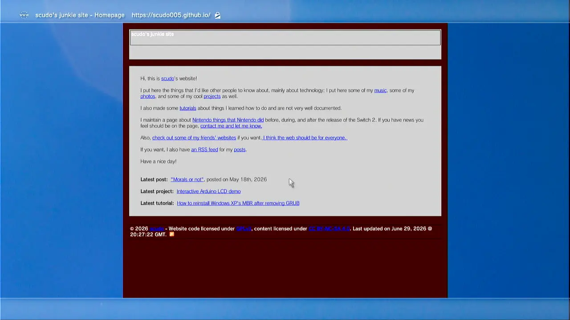Open the 'scudo' link in the greeting line

167,79
